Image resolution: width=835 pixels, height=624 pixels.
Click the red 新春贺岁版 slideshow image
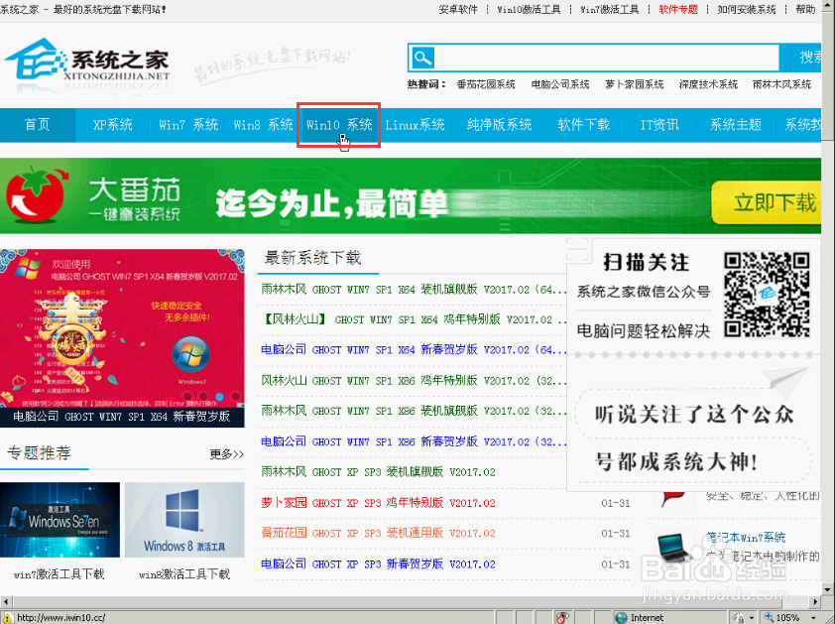(x=122, y=328)
